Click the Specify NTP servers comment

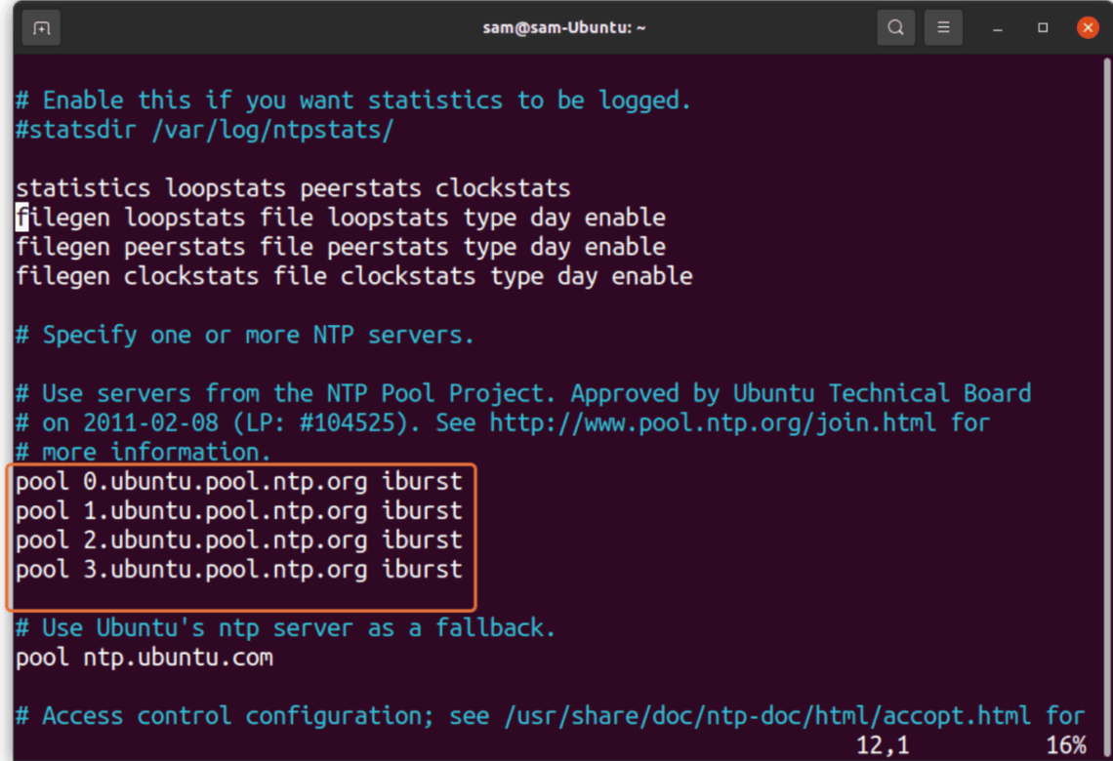(244, 335)
